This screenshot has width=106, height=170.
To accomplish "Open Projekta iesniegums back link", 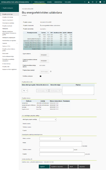I will 8,8.
